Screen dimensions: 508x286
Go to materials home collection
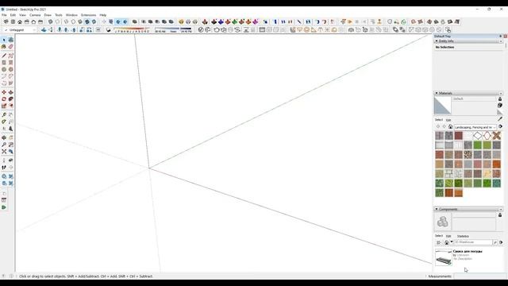pyautogui.click(x=450, y=127)
